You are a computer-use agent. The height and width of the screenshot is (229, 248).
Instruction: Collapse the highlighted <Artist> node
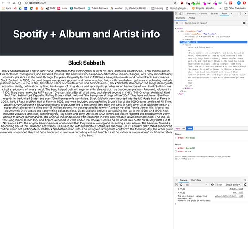tap(181, 42)
